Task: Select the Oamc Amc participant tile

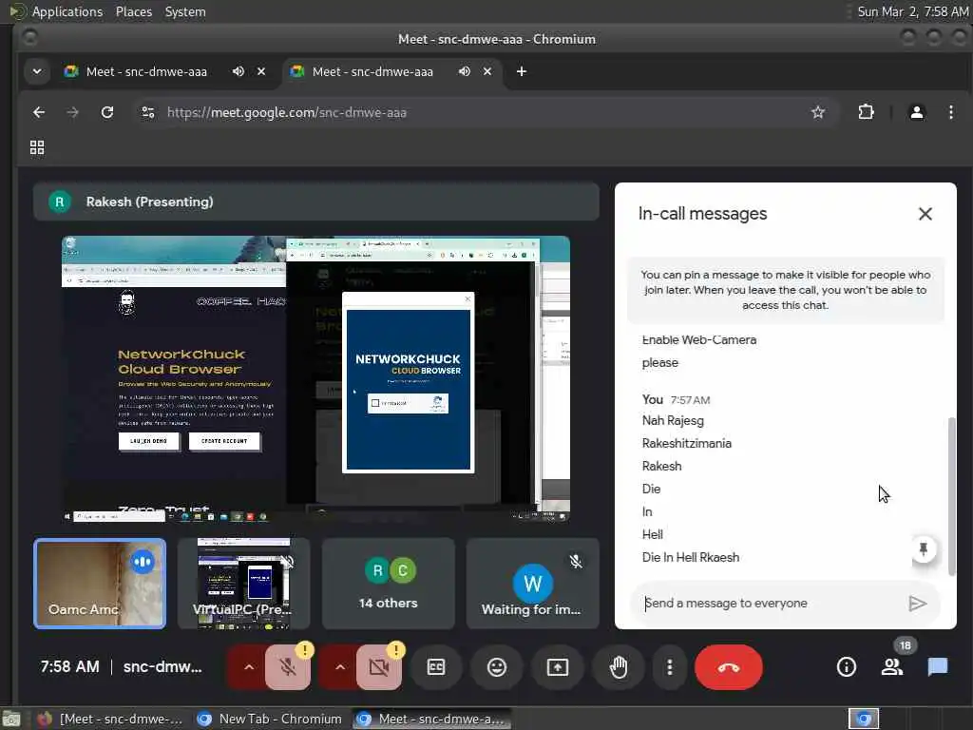Action: (x=100, y=584)
